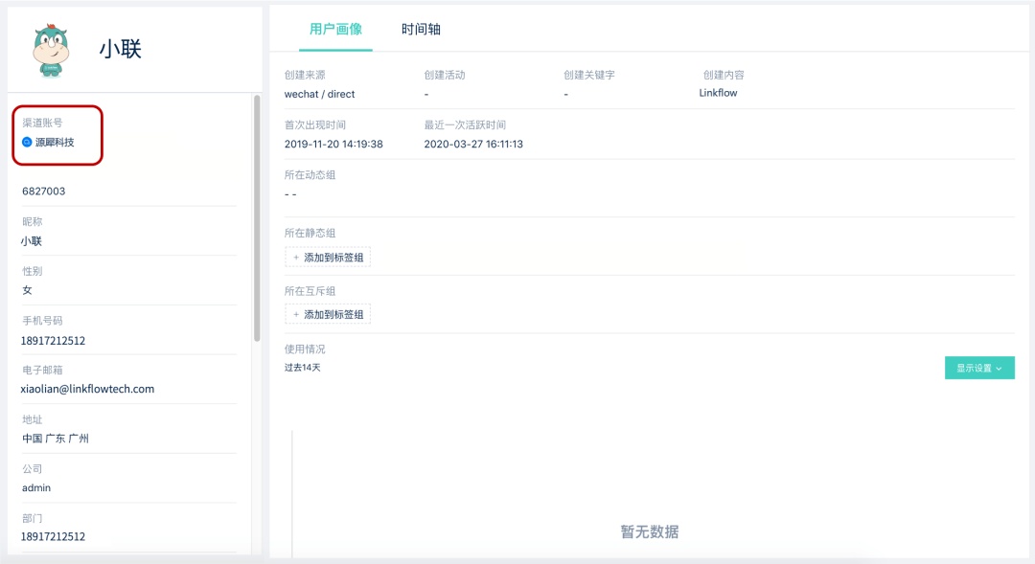Click the phone number under 手机号码
The width and height of the screenshot is (1035, 564).
tap(54, 341)
